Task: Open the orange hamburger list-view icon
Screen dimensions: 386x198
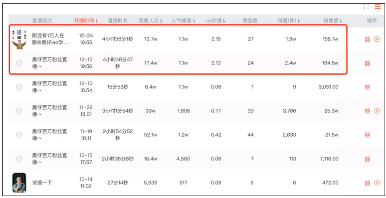Action: tap(378, 6)
